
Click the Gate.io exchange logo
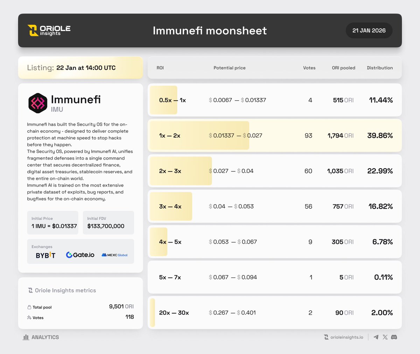click(80, 255)
